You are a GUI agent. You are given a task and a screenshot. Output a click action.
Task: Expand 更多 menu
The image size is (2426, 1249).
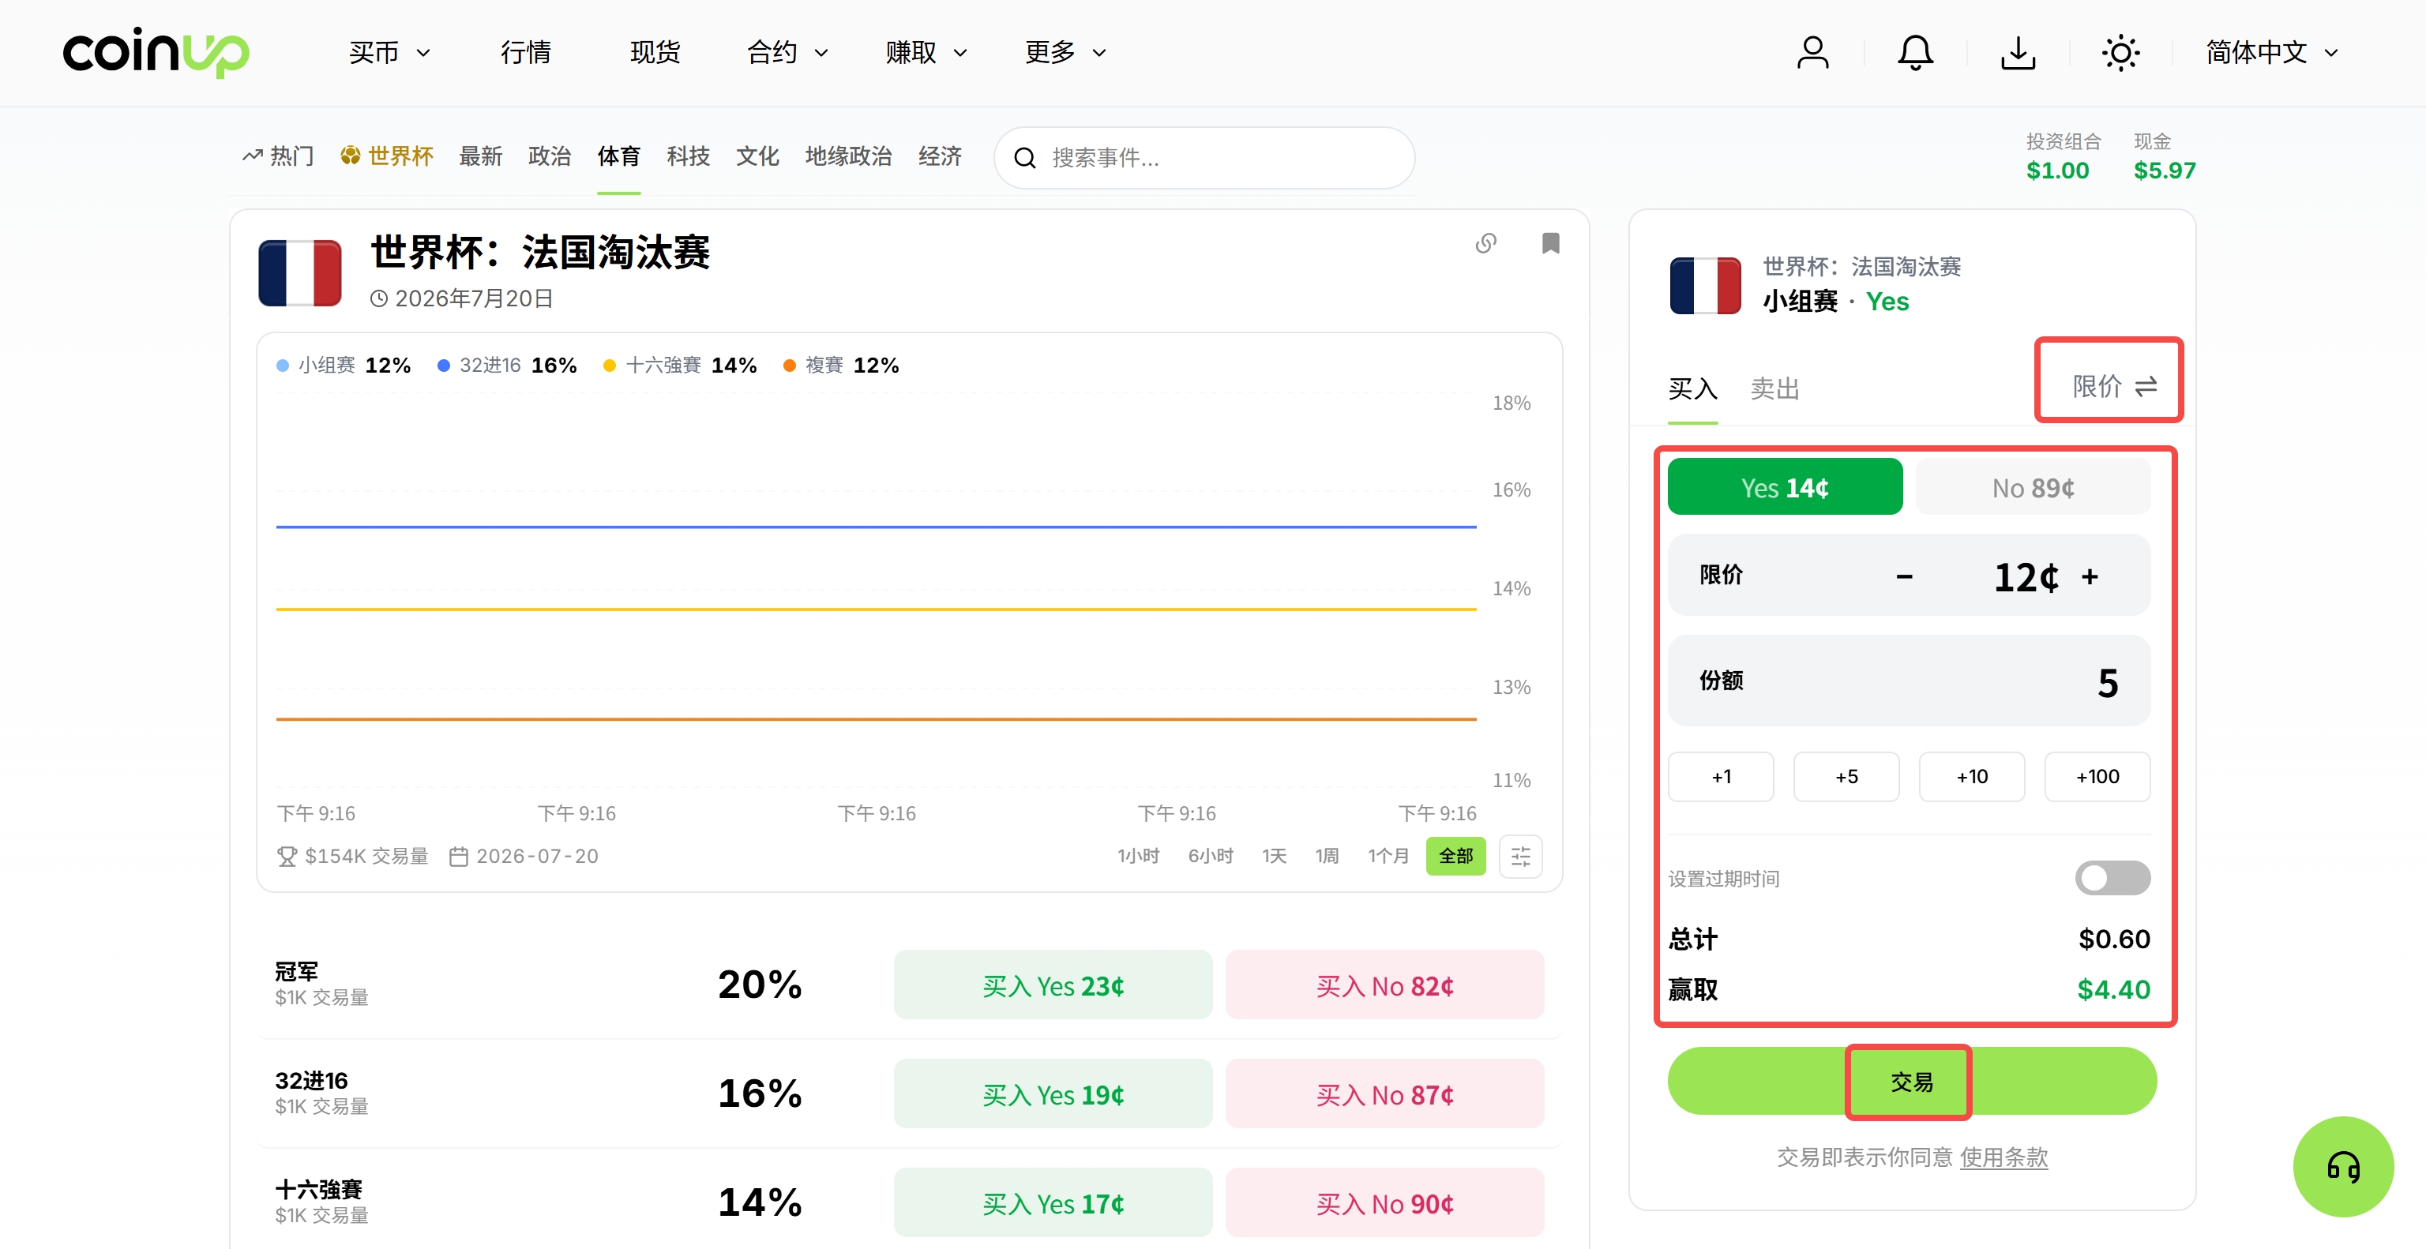tap(1065, 53)
